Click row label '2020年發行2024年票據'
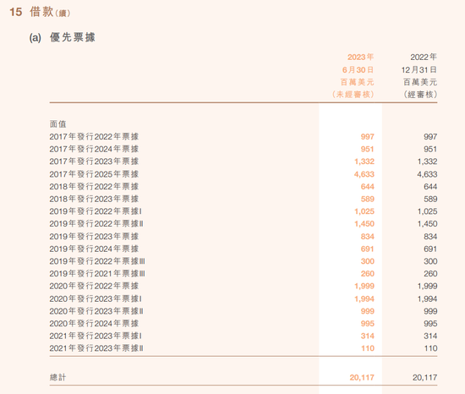465x394 pixels. tap(94, 324)
